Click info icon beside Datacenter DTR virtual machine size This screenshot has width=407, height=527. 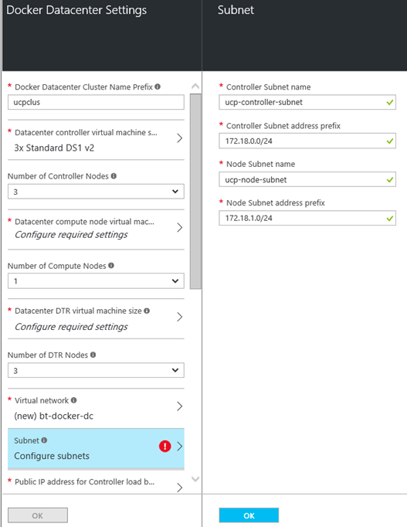[x=147, y=311]
